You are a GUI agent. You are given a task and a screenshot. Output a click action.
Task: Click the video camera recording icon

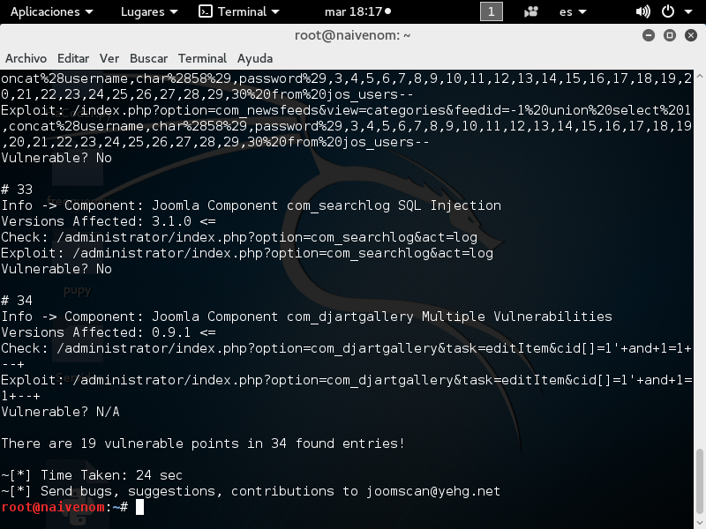(x=531, y=11)
